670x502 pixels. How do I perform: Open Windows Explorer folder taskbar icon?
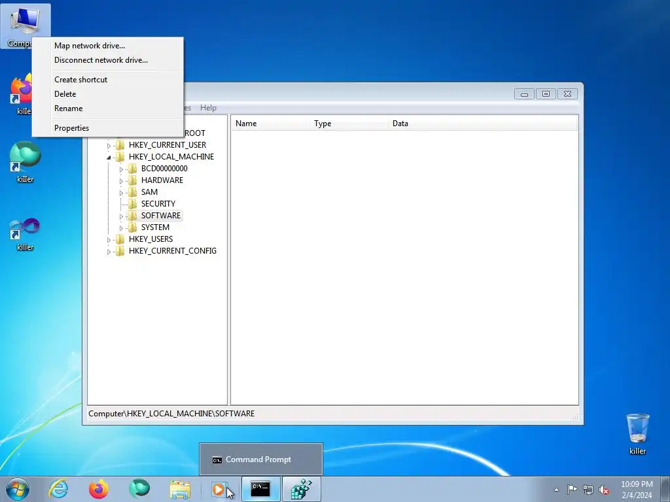[180, 489]
